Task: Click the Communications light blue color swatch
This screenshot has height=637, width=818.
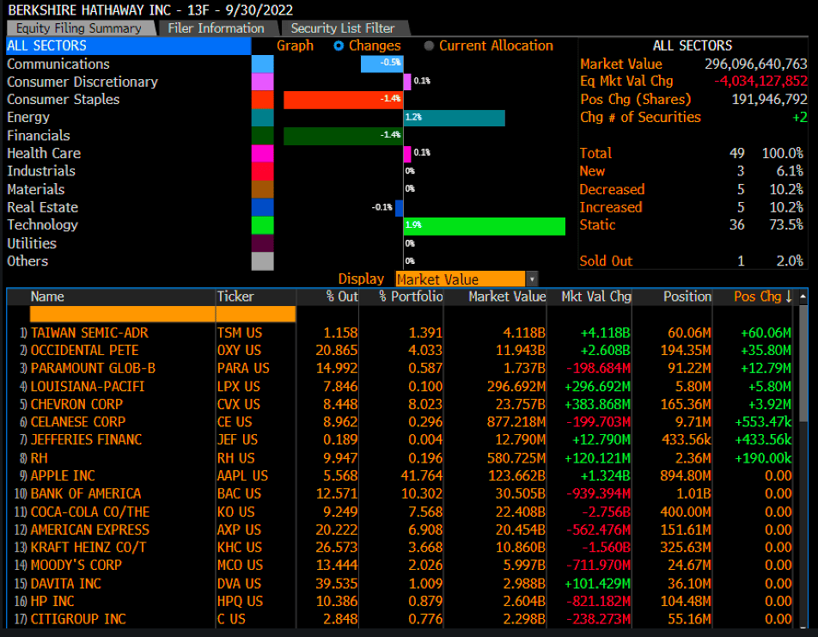Action: [262, 64]
